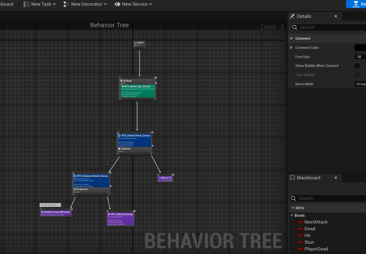Viewport: 366px width, 254px height.
Task: Click the New Task icon in the toolbar
Action: [26, 4]
